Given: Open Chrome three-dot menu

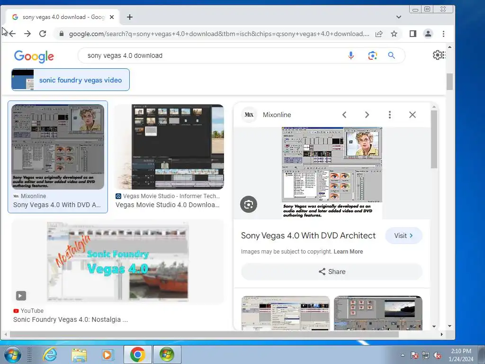Looking at the screenshot, I should 443,34.
